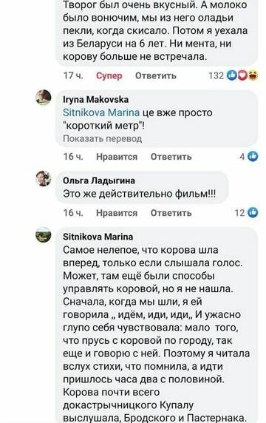Reply to the top comment with Ответить
Image resolution: width=266 pixels, height=423 pixels.
click(x=156, y=76)
